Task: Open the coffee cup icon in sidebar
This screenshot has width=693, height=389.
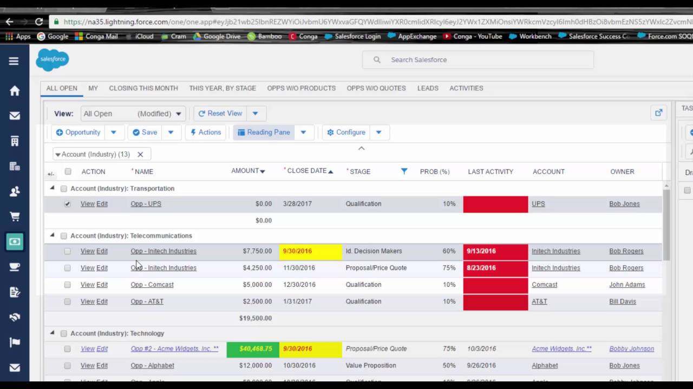Action: [x=15, y=267]
